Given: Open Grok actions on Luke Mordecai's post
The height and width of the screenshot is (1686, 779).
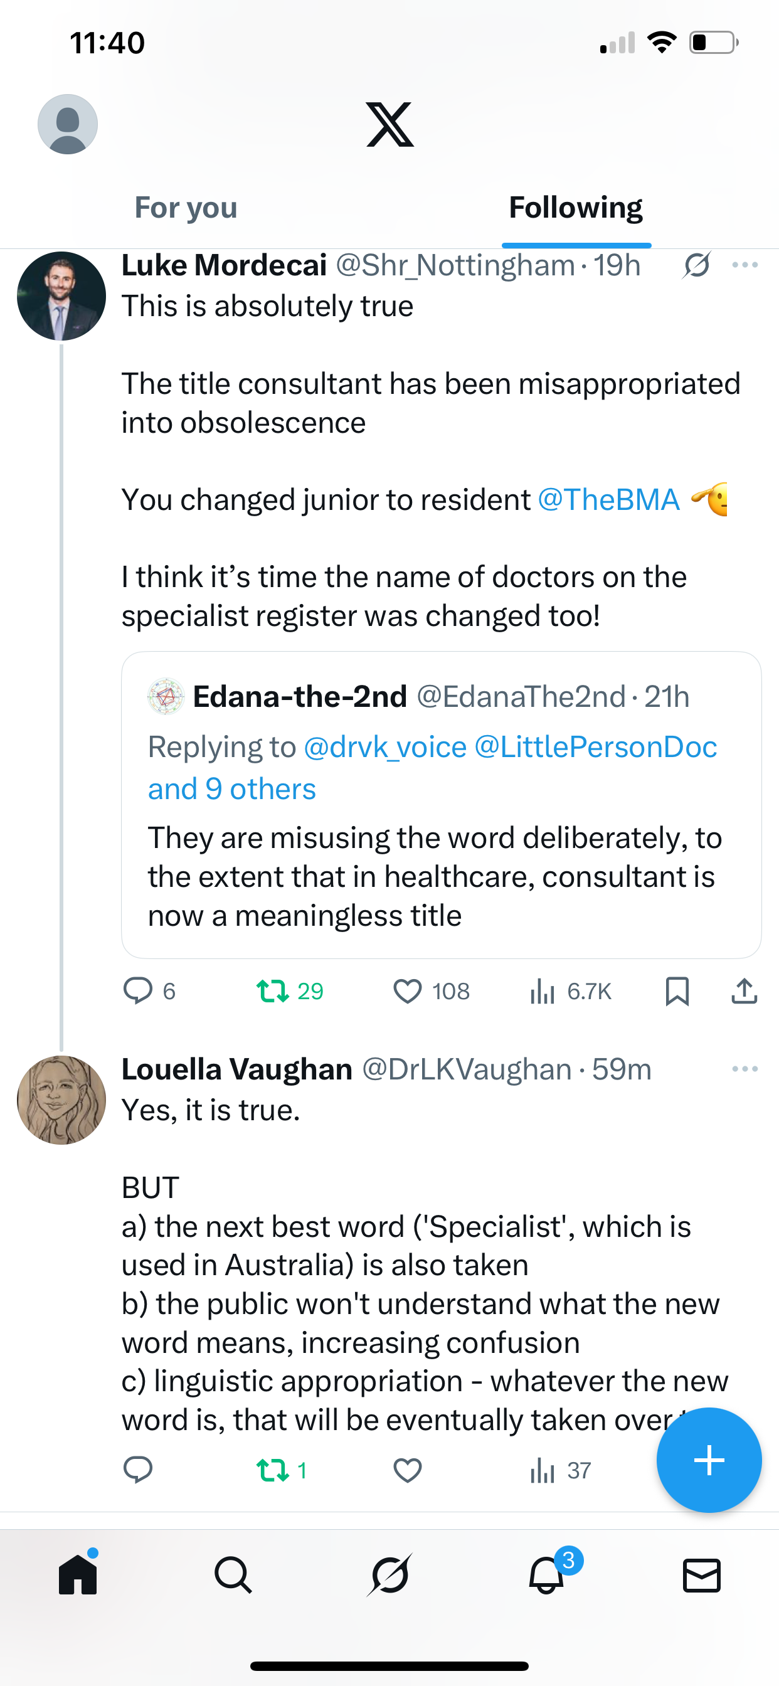Looking at the screenshot, I should coord(696,265).
